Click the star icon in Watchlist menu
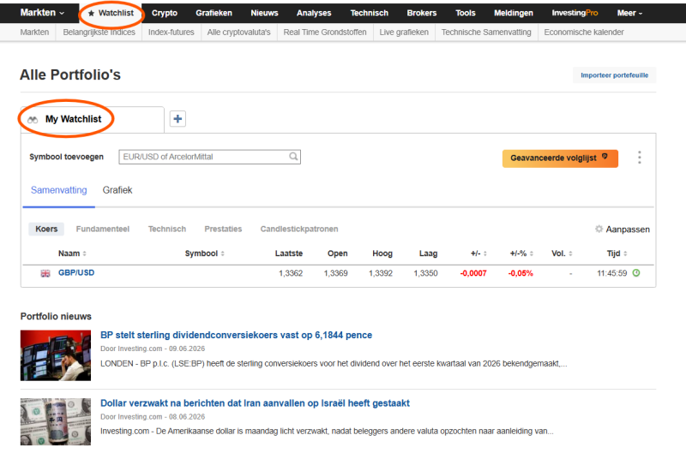This screenshot has height=453, width=686. point(91,14)
